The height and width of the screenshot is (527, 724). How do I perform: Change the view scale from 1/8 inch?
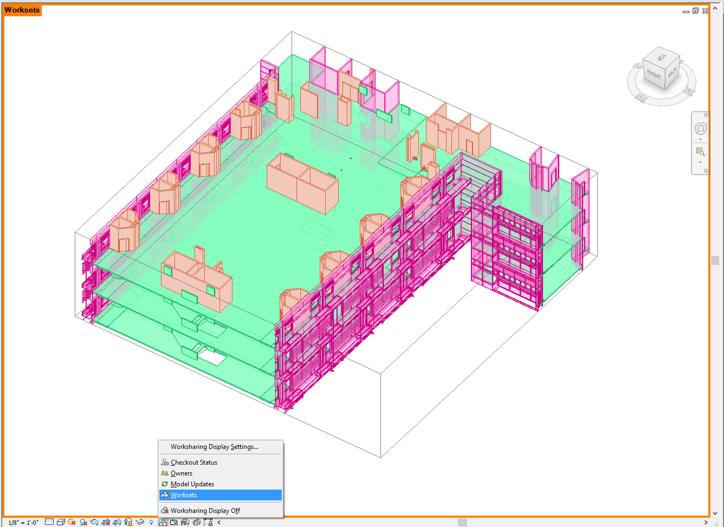(22, 522)
